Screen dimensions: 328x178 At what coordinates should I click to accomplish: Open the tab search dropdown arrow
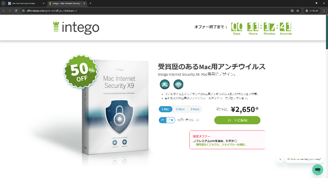click(3, 3)
